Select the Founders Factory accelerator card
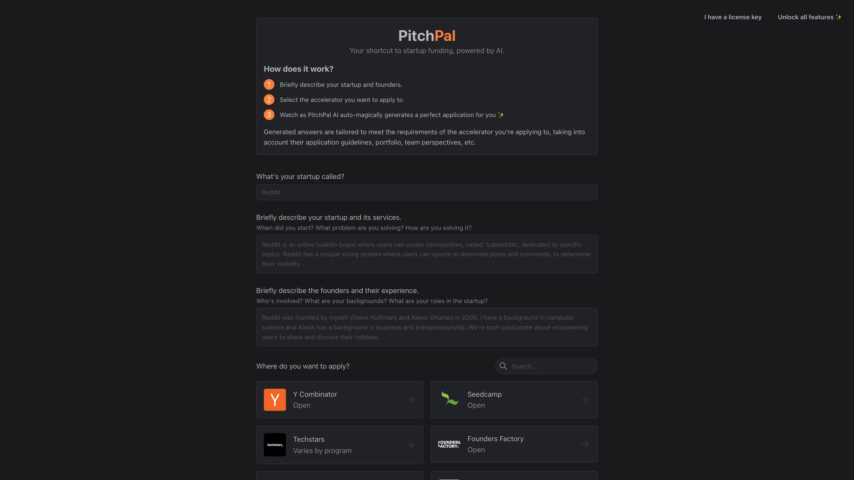The image size is (854, 480). point(514,444)
